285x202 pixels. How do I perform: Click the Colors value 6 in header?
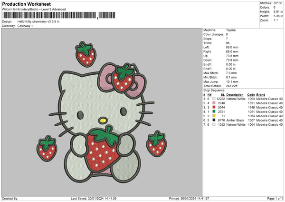click(x=274, y=8)
